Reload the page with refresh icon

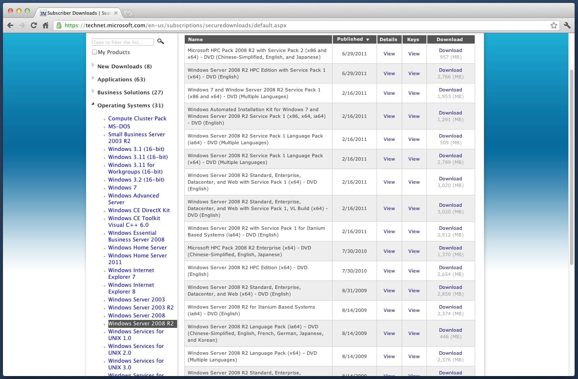(x=34, y=25)
